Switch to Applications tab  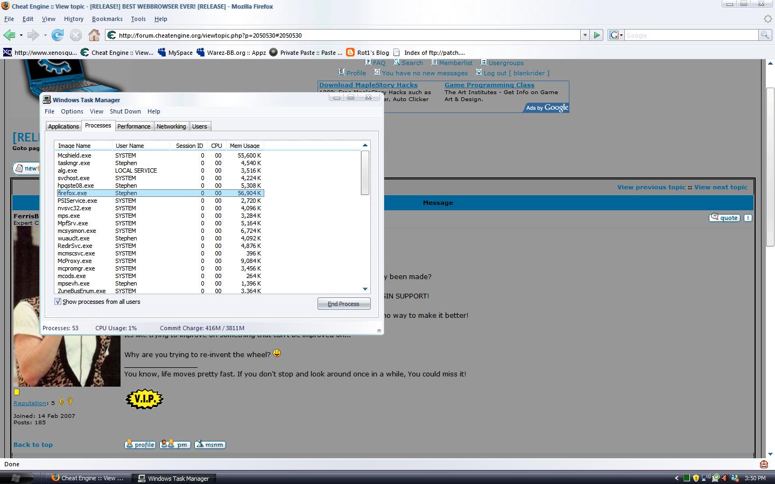64,126
